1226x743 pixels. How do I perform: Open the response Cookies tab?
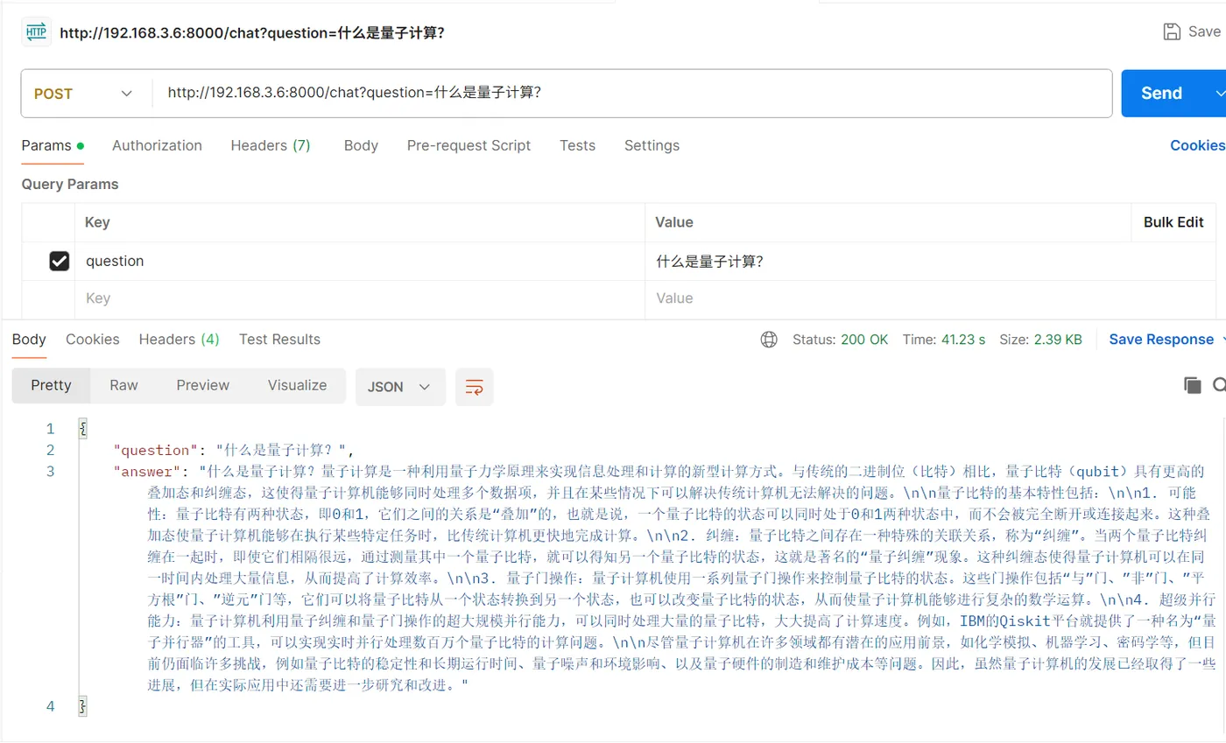[x=93, y=340]
